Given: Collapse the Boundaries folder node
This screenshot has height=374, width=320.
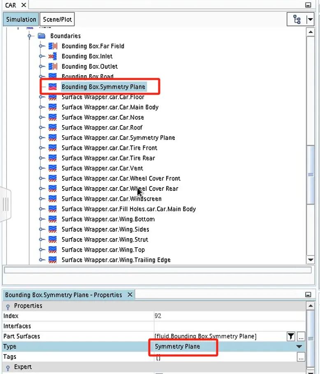Looking at the screenshot, I should tap(30, 36).
